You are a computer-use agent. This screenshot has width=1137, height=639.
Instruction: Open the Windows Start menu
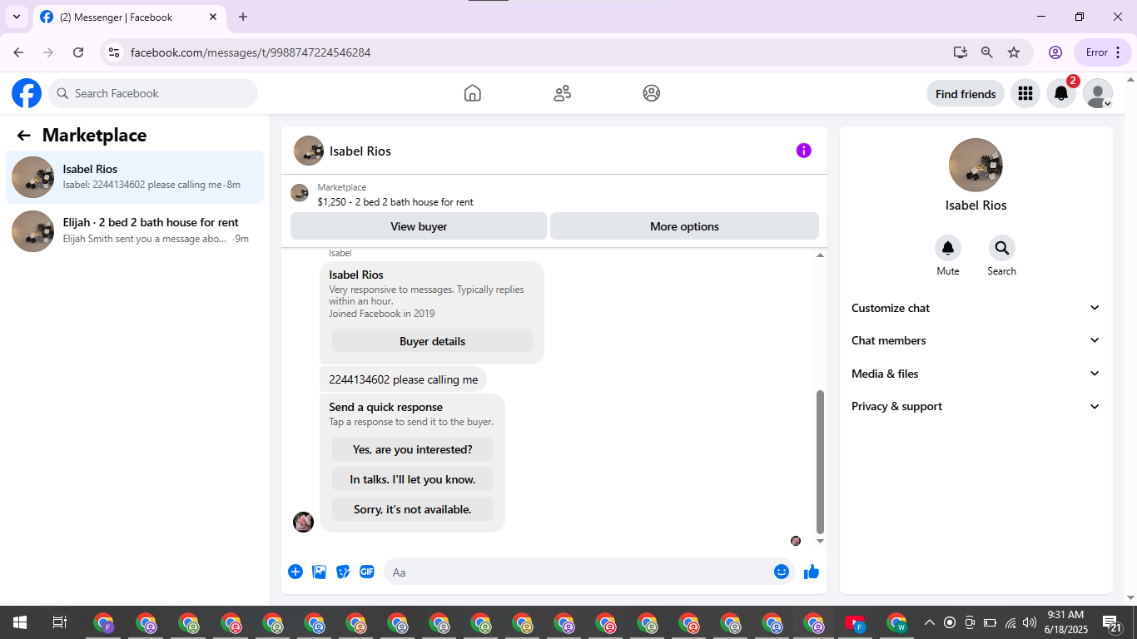click(x=19, y=622)
